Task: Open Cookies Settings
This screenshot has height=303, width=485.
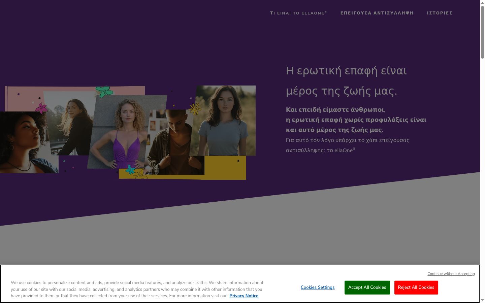Action: click(x=318, y=288)
